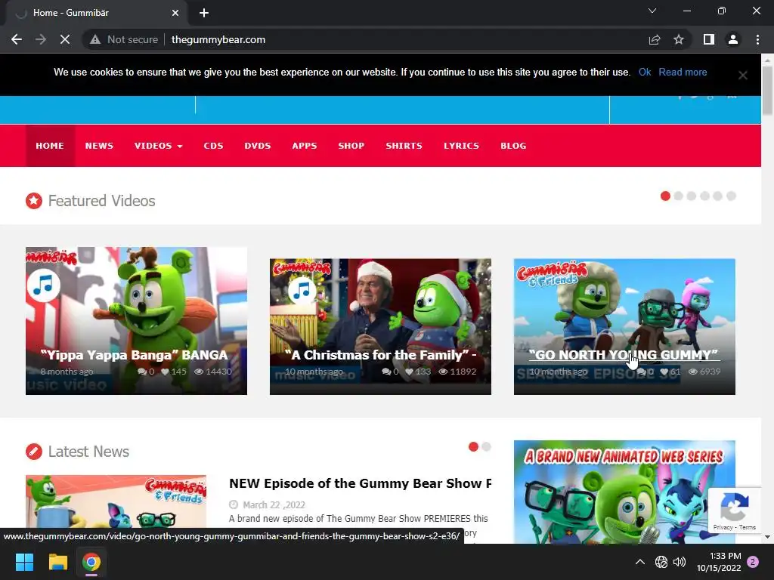Viewport: 774px width, 580px height.
Task: Close the Home - Gummibär tab
Action: click(x=175, y=13)
